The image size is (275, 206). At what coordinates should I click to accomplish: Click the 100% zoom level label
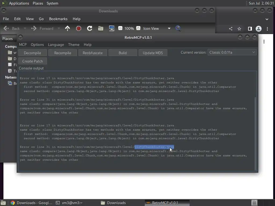129,28
